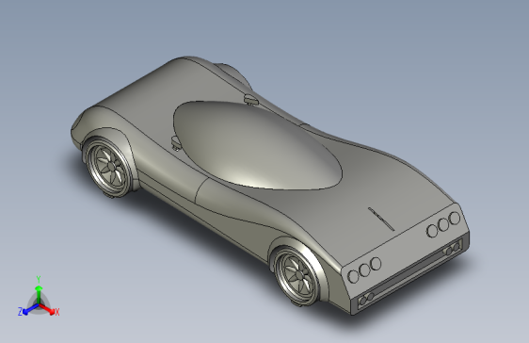Select the recessed grille panel on the flat end

(x=409, y=273)
